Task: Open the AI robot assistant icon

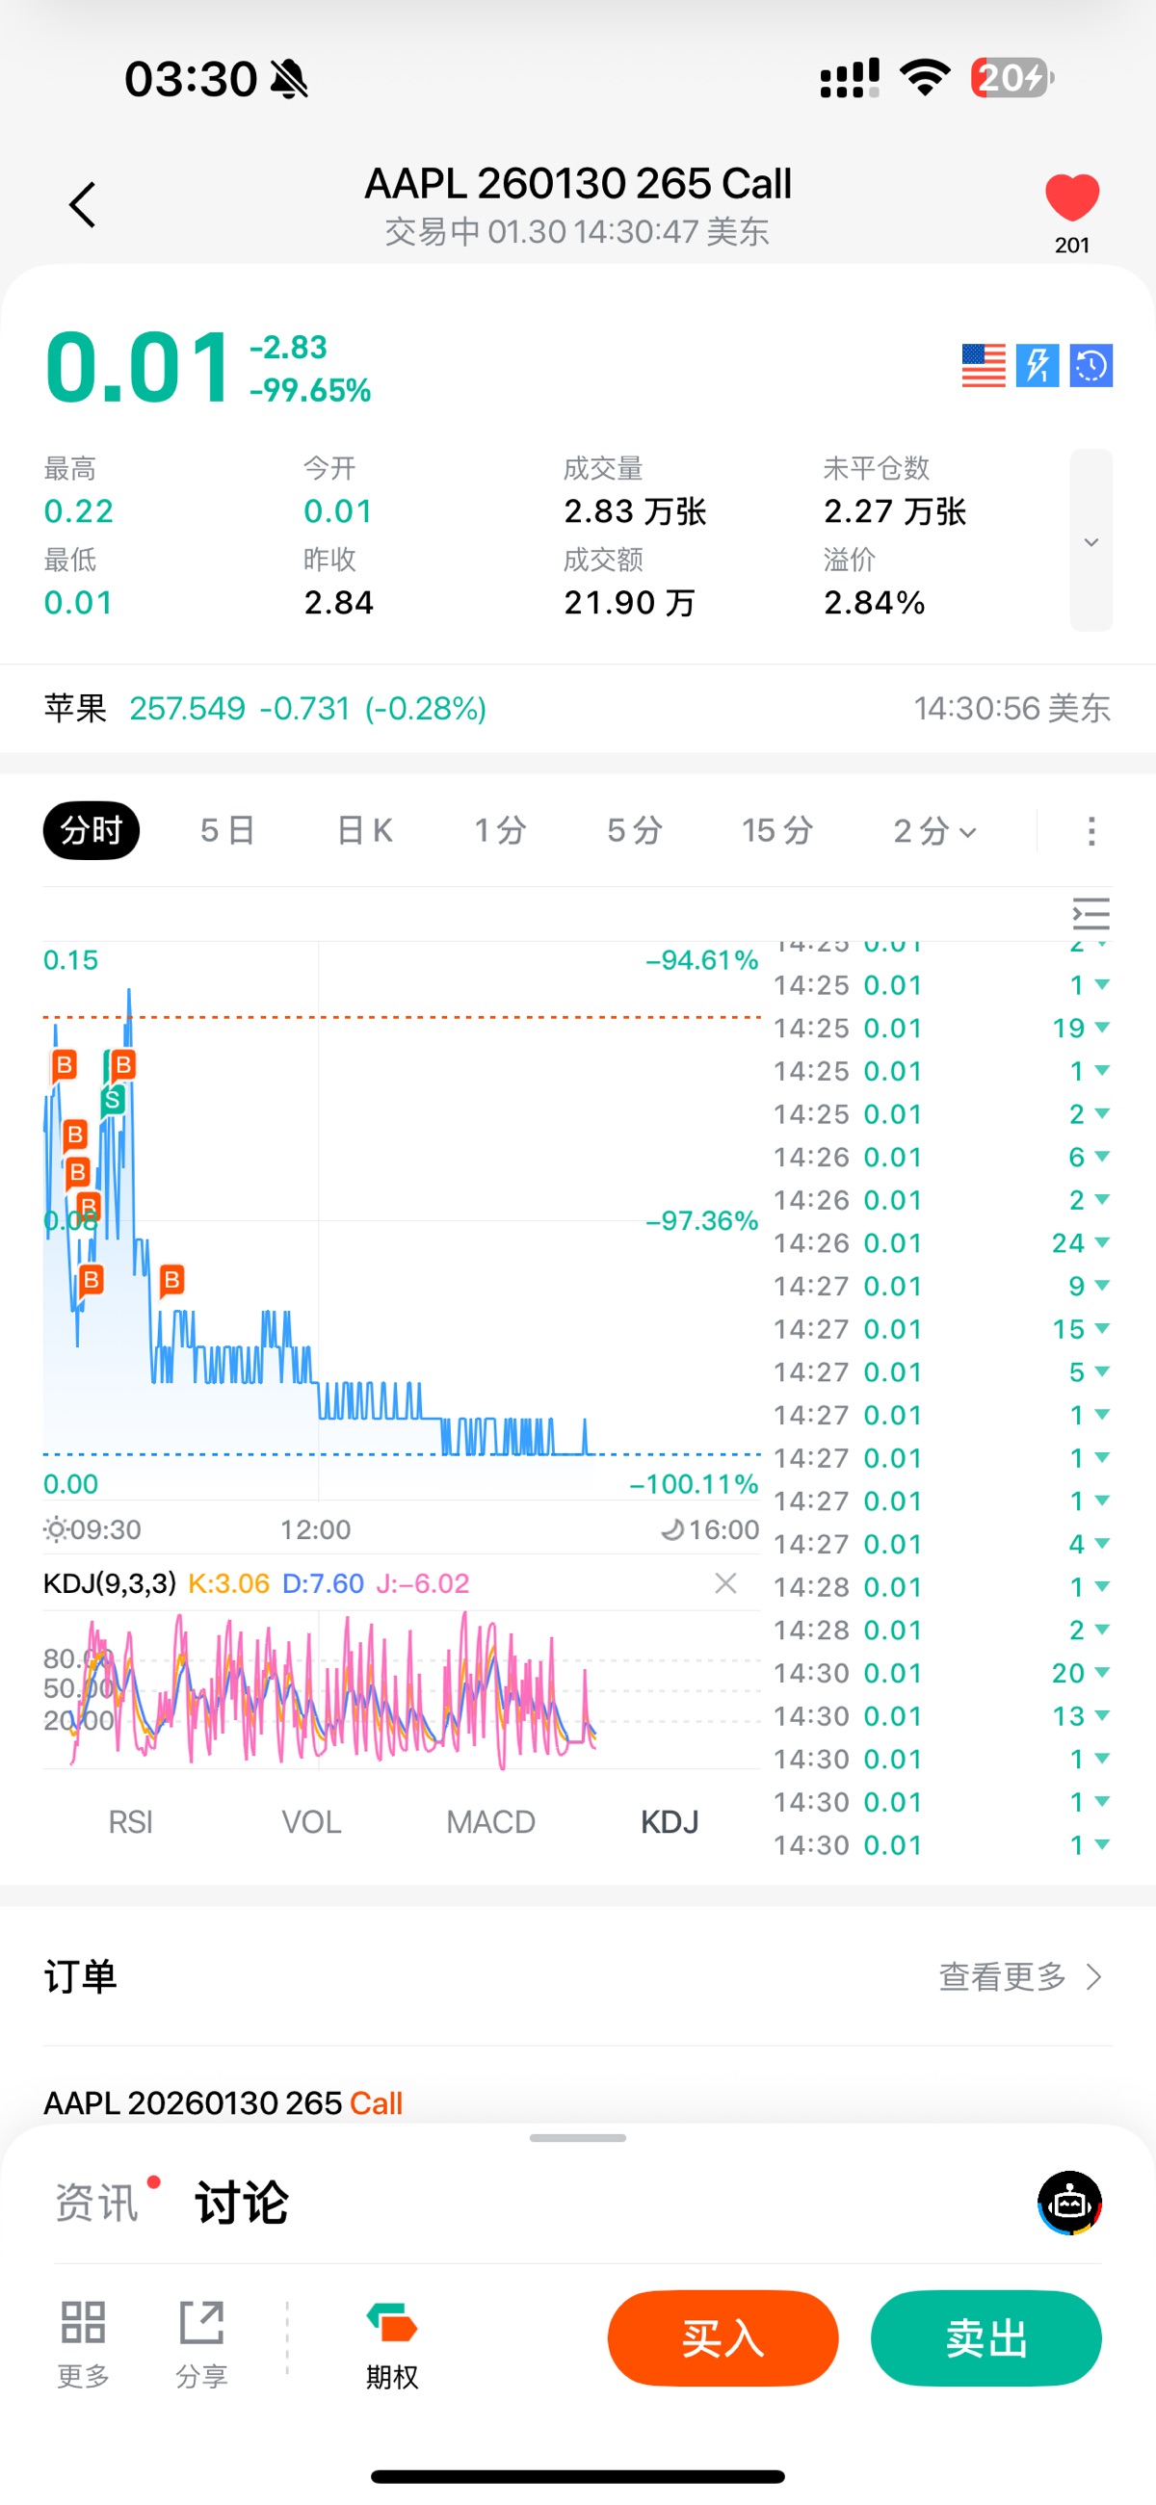Action: 1069,2203
